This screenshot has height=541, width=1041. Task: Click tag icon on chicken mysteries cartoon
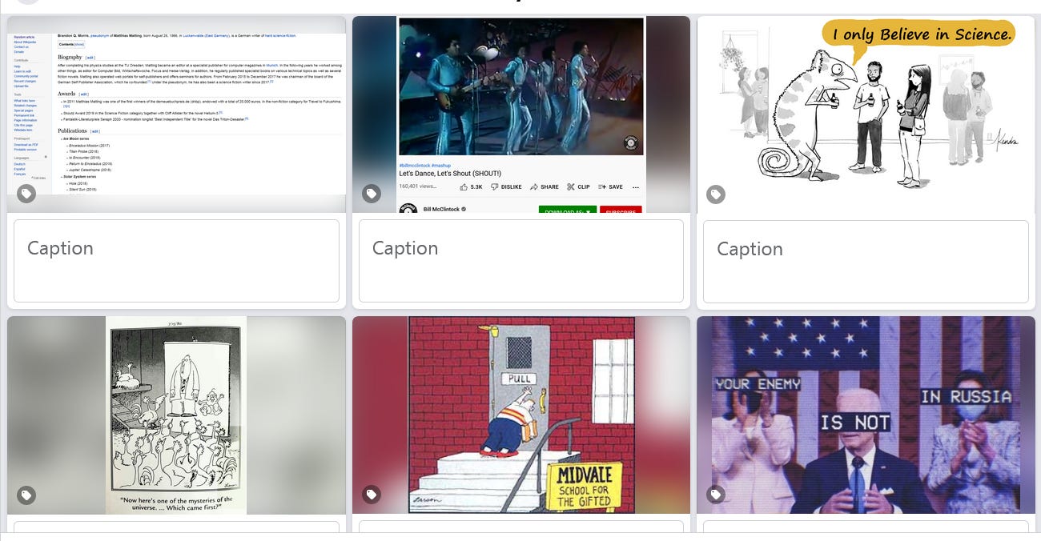(x=26, y=495)
